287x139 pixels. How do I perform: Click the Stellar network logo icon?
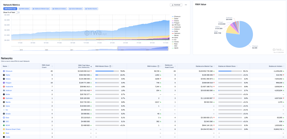(4, 75)
